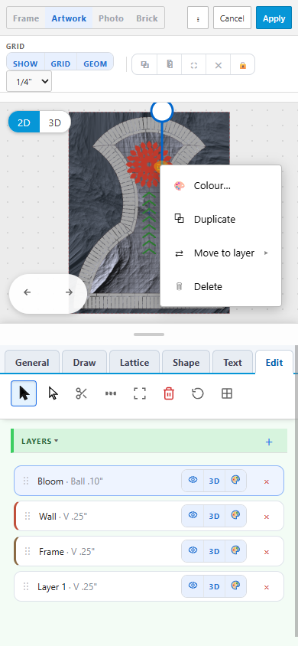Click the clipboard paste icon in top toolbar
The width and height of the screenshot is (298, 646).
pos(170,65)
